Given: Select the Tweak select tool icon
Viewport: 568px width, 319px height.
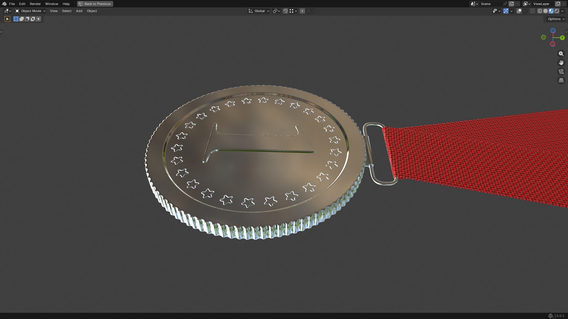Looking at the screenshot, I should point(7,19).
